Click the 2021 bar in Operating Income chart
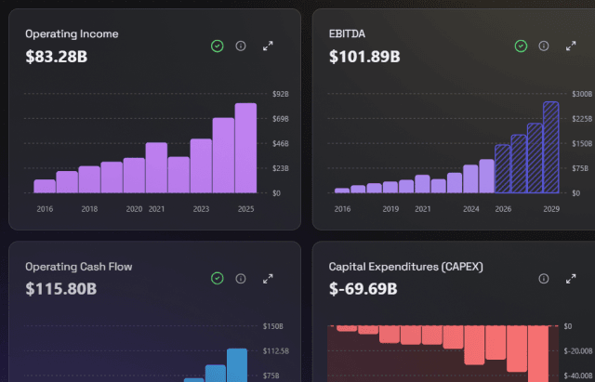 [156, 167]
